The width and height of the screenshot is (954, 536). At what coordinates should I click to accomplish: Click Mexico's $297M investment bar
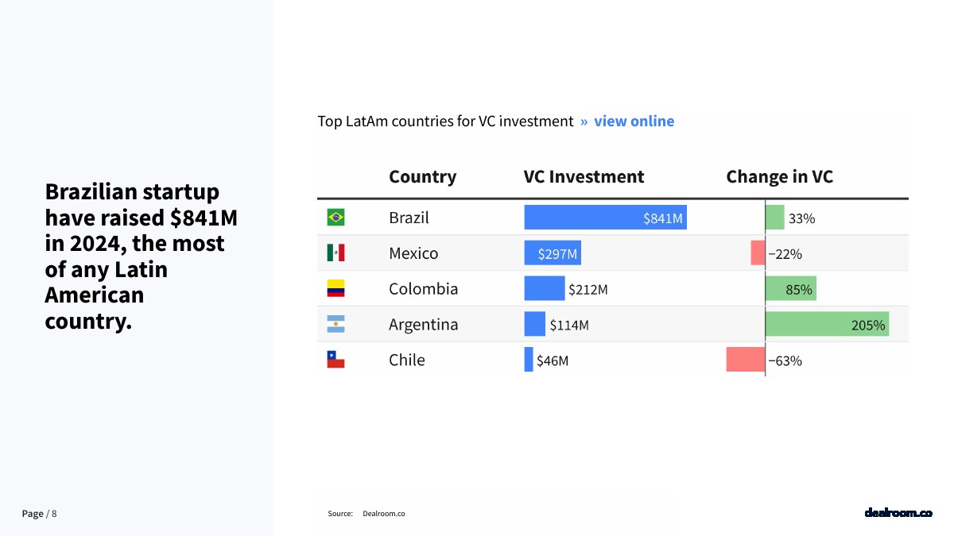(x=553, y=253)
